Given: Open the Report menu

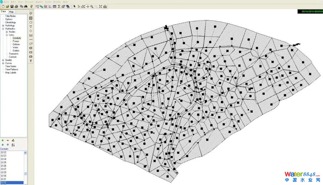Looking at the screenshot, I should point(39,2).
